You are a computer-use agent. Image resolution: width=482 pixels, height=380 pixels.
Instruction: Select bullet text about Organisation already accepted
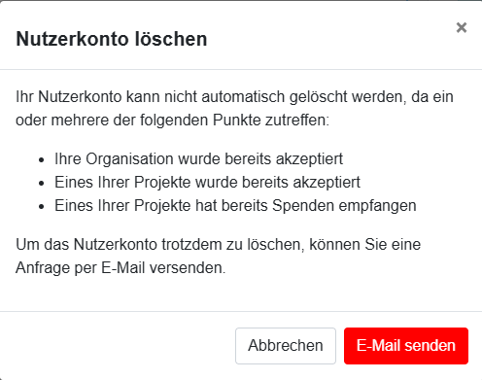click(198, 158)
